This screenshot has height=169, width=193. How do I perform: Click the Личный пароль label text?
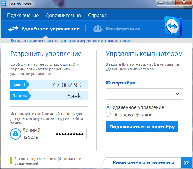click(x=31, y=134)
